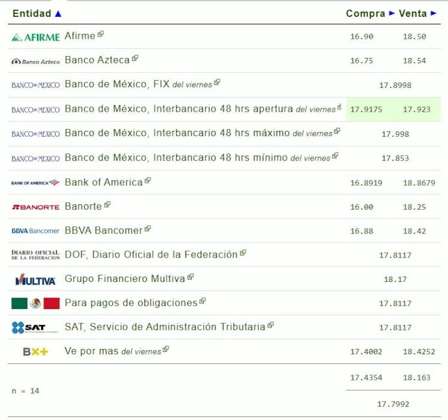Open external link icon next to Afirme
Screen dimensions: 448x420
(100, 34)
